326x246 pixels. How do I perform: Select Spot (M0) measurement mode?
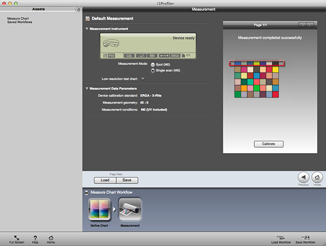[153, 65]
